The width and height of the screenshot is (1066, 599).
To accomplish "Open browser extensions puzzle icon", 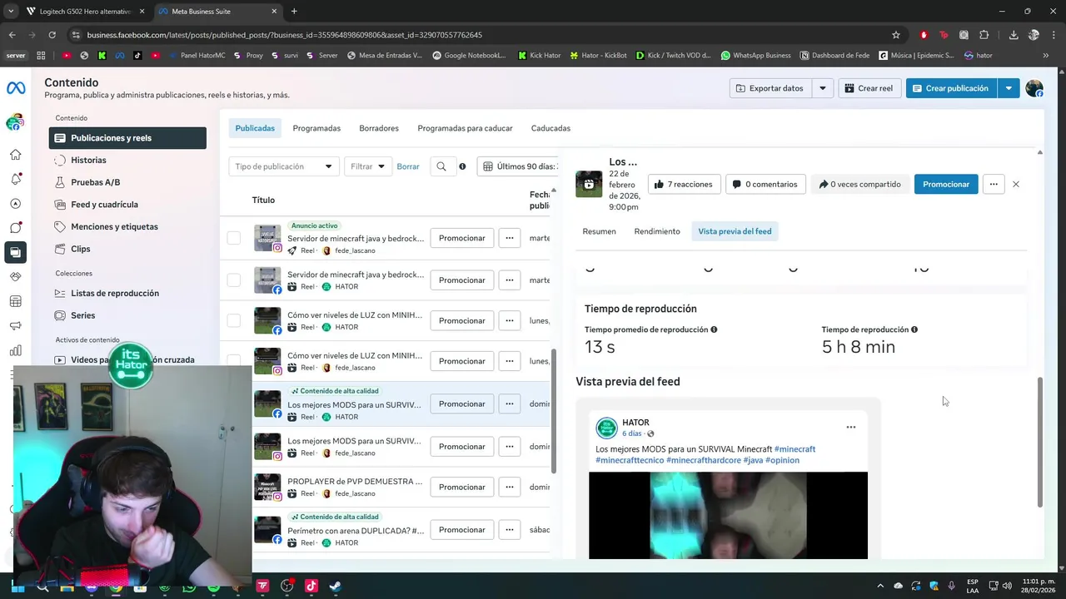I will (984, 35).
